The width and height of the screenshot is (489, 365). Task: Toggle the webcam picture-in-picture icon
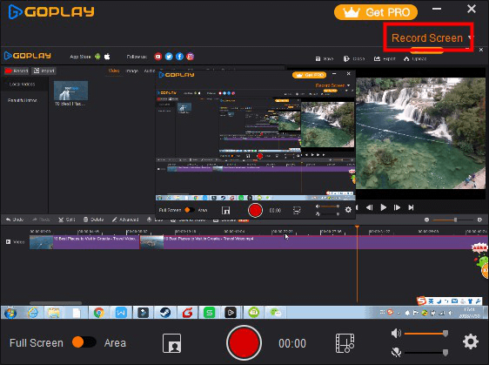tap(171, 343)
